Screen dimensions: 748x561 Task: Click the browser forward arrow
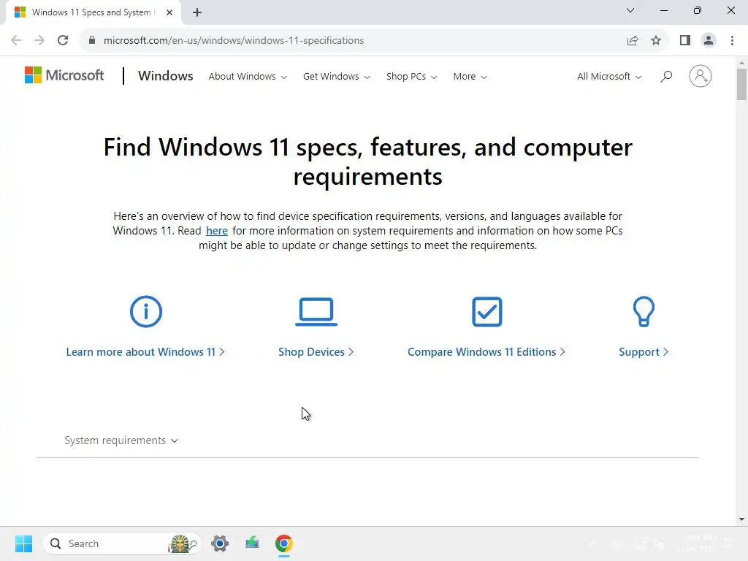(39, 40)
